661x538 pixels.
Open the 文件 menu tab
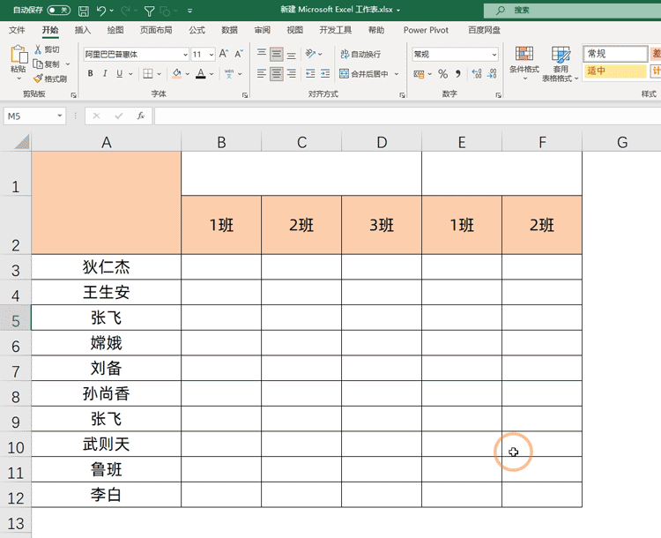(x=17, y=30)
